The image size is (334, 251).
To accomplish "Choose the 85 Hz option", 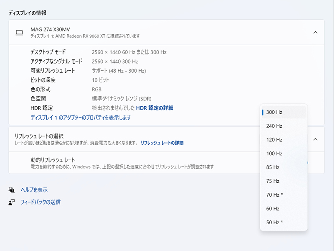I will click(x=284, y=167).
